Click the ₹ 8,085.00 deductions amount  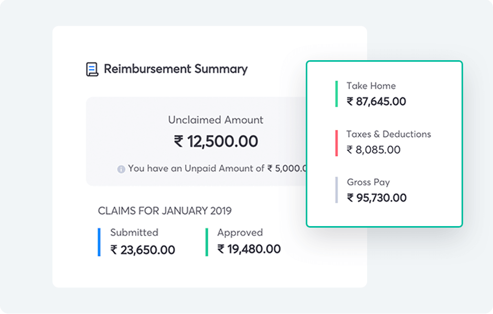pos(373,150)
